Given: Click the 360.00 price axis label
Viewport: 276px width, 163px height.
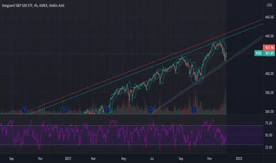Looking at the screenshot, I should pos(269,111).
